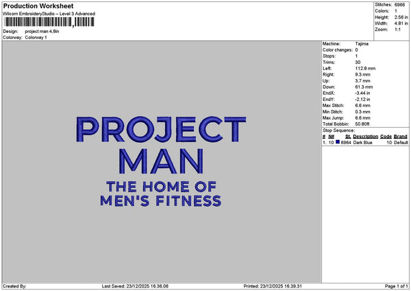Viewport: 411px width, 291px height.
Task: Click the Max Stitch value 6.6 mm
Action: coord(363,106)
